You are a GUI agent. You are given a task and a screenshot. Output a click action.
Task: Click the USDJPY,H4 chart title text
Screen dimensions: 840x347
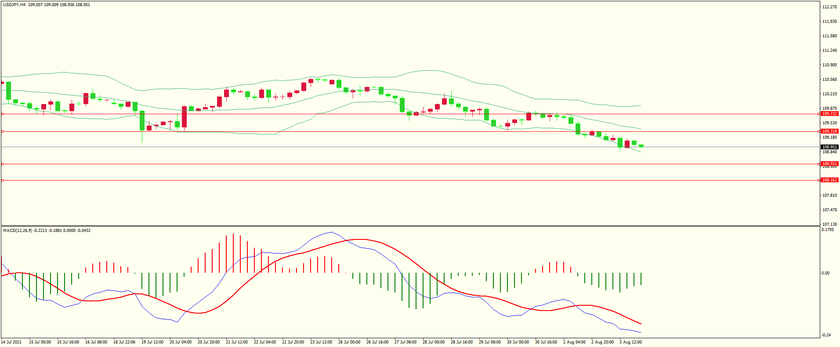coord(14,5)
